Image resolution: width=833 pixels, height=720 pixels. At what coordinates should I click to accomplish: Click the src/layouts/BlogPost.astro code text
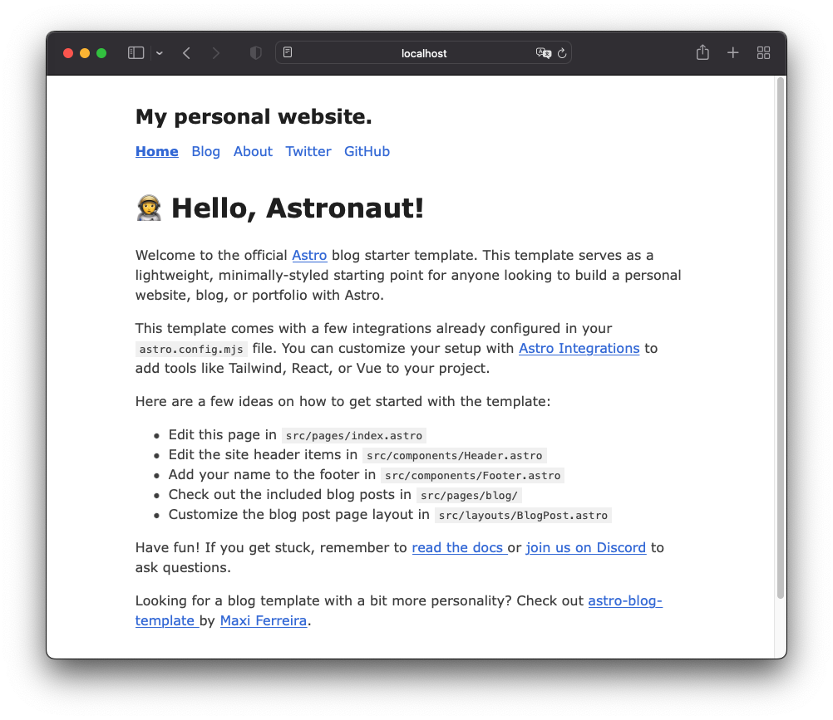pos(523,515)
